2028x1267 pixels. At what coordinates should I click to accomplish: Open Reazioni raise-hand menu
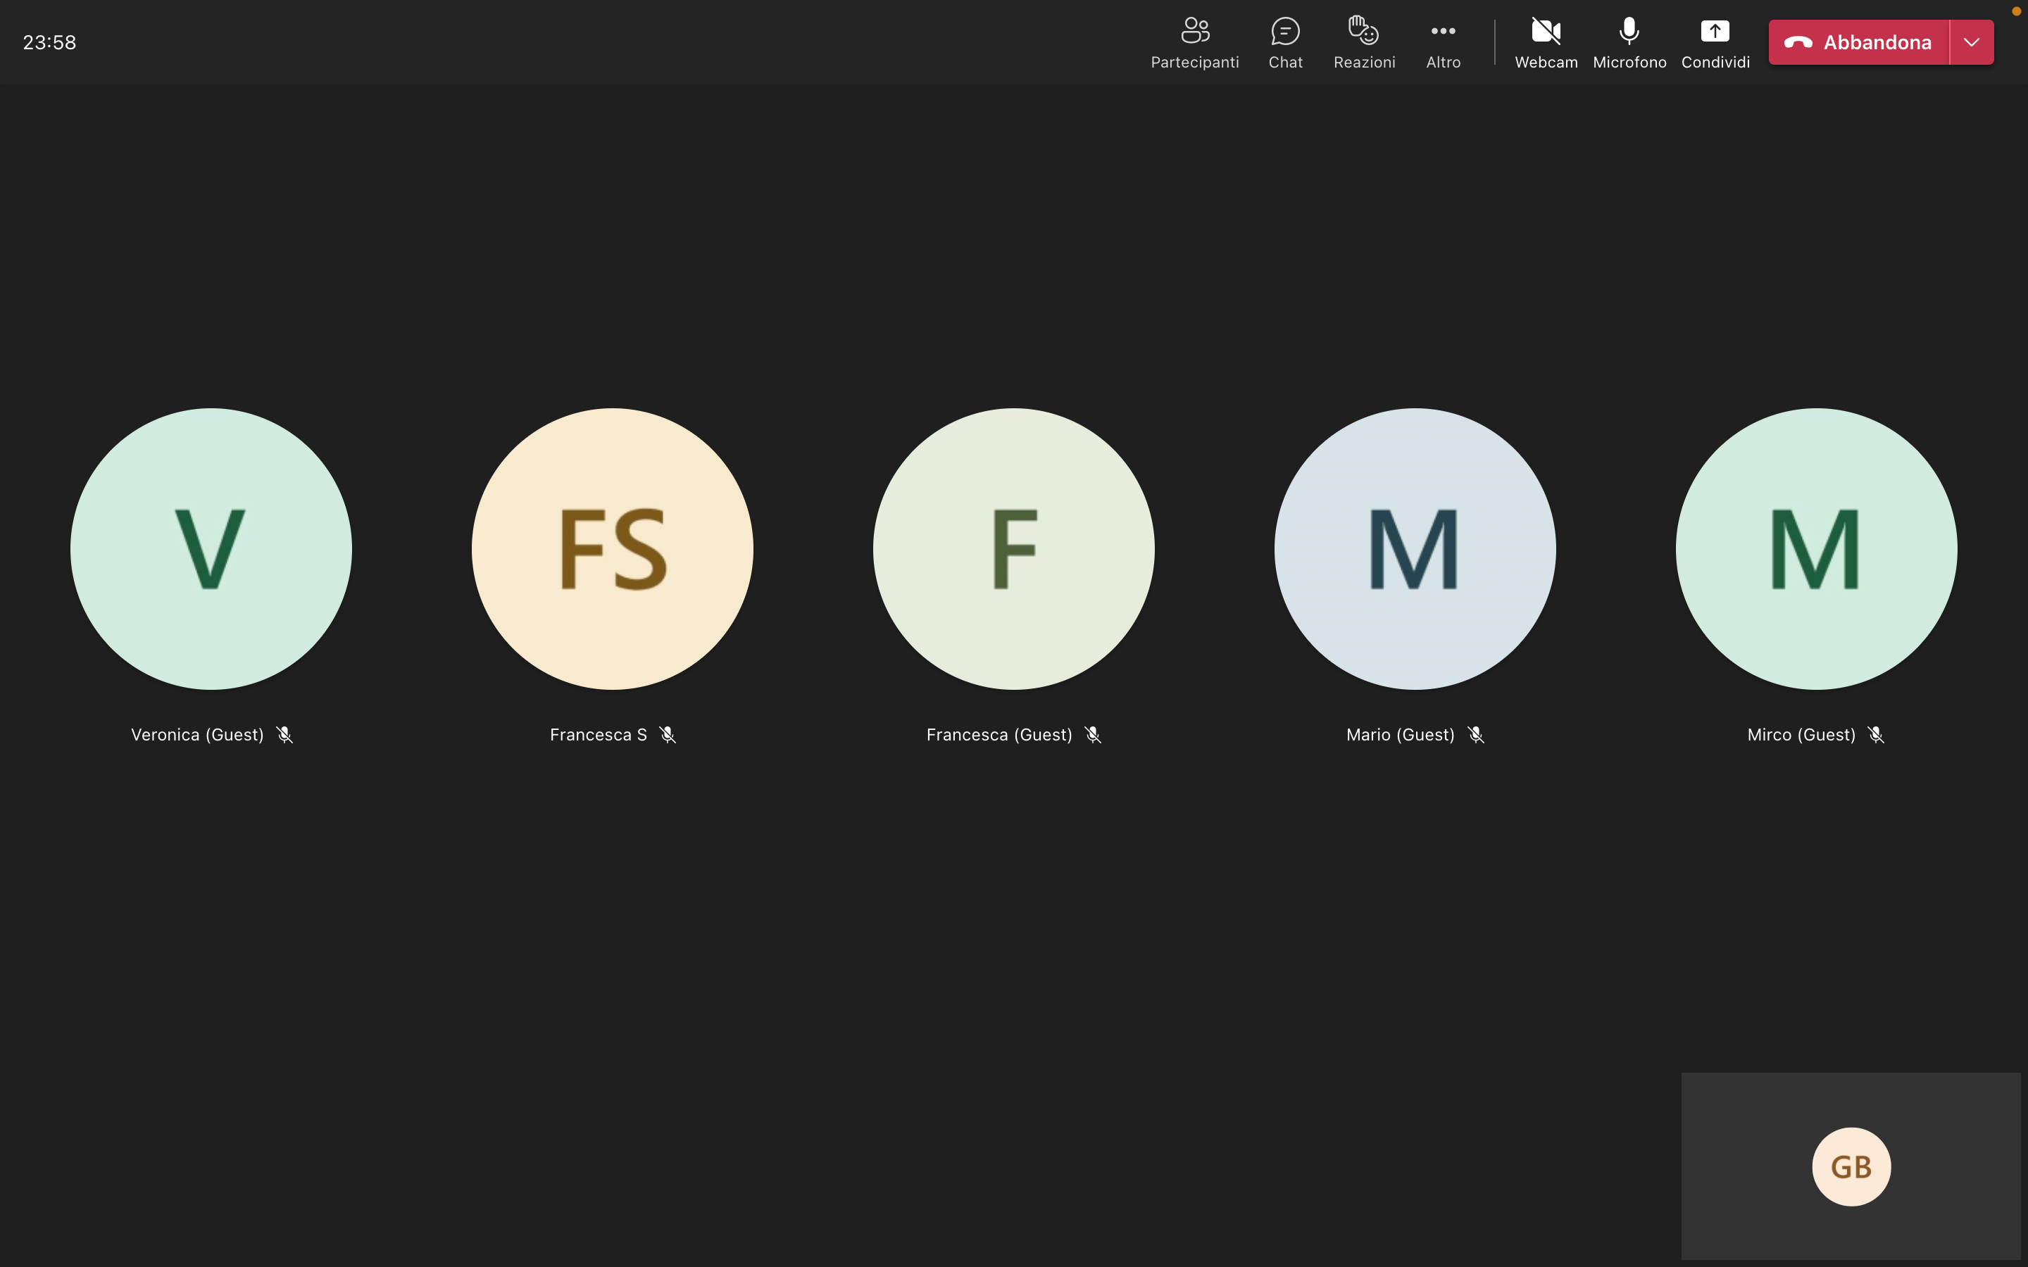click(x=1363, y=42)
